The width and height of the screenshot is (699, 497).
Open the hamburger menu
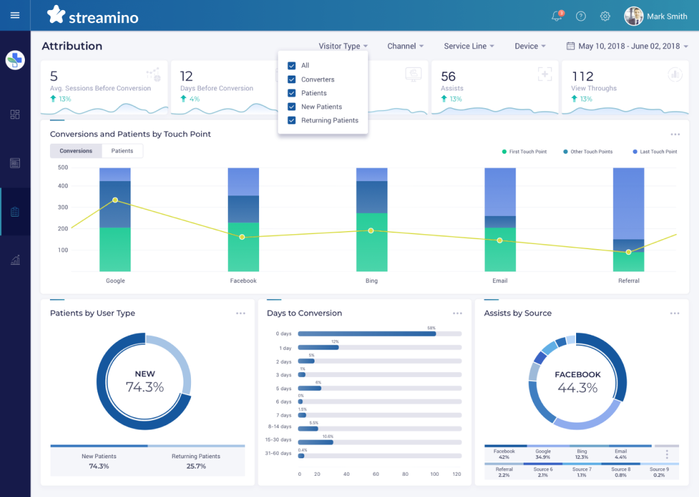click(x=15, y=16)
